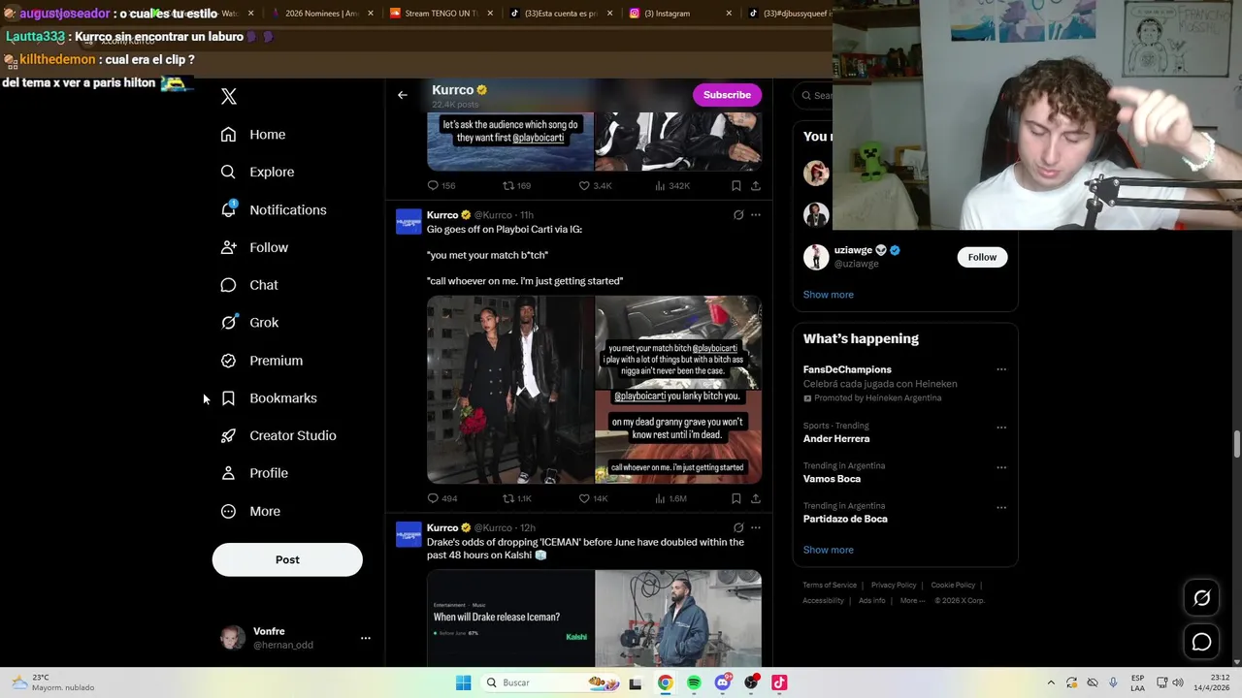
Task: Click Grok icon on Gio post
Action: [x=738, y=215]
